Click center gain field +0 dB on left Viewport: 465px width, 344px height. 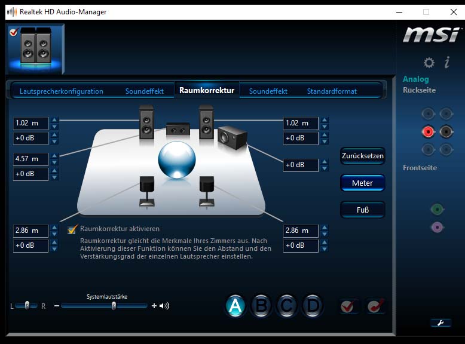coord(30,174)
